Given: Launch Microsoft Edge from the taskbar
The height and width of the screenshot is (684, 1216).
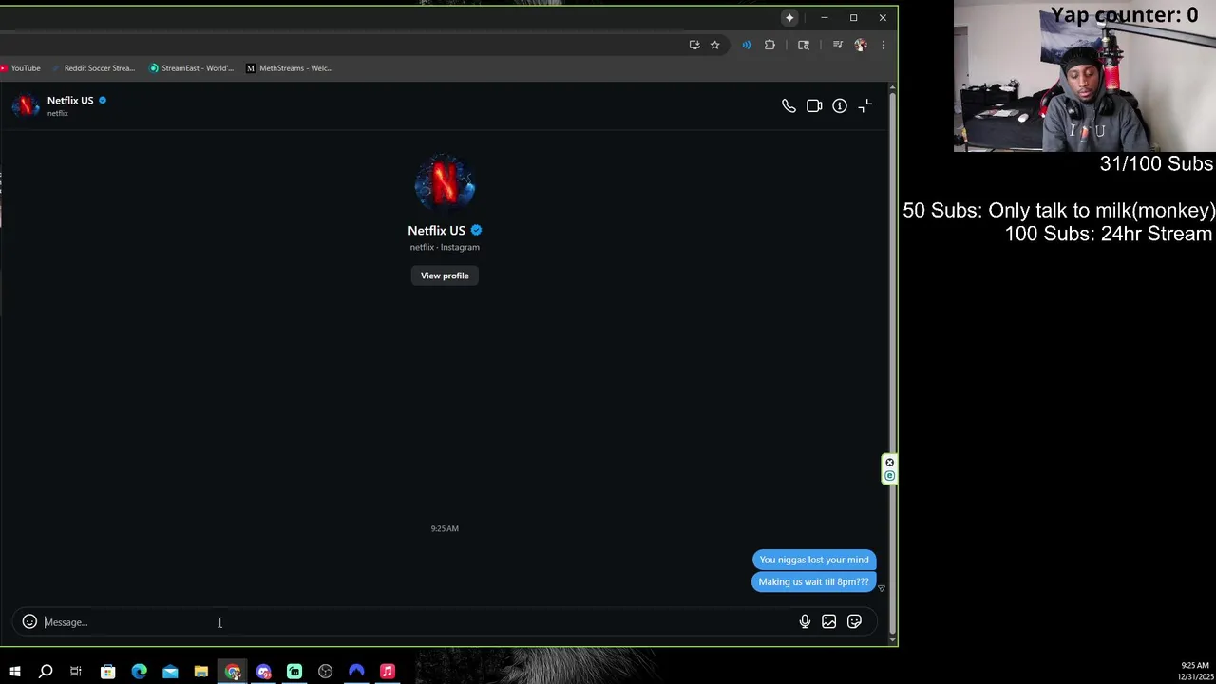Looking at the screenshot, I should (139, 672).
